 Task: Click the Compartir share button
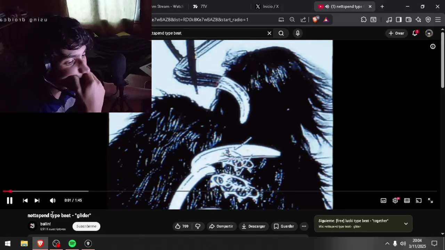[221, 226]
